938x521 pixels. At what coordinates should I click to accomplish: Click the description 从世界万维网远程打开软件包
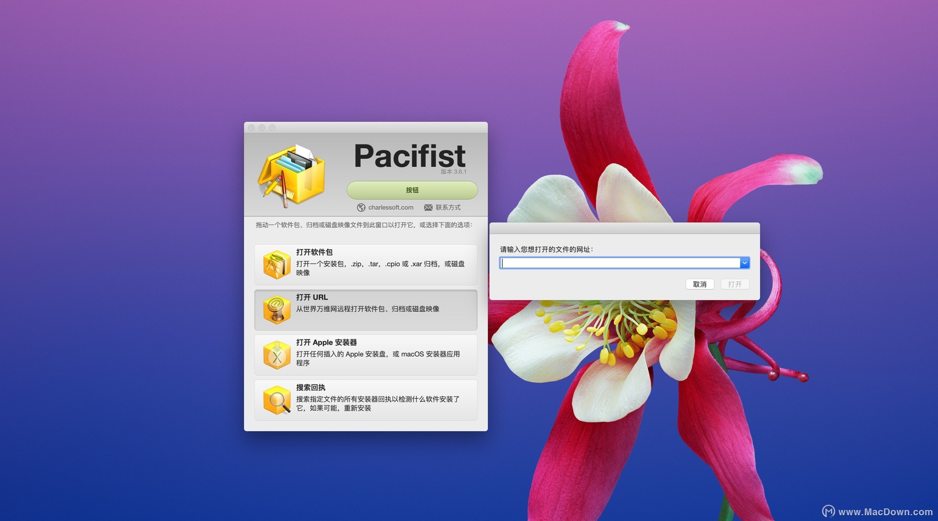tap(368, 309)
